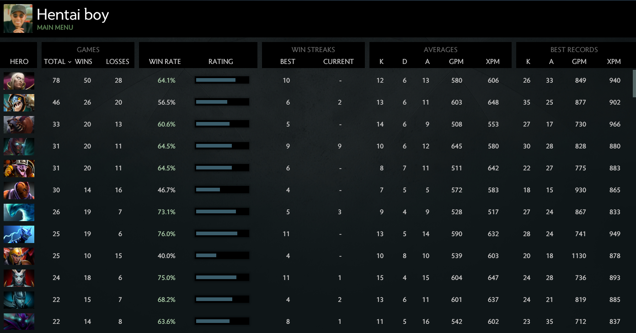Select the Slark hero portrait

click(18, 102)
